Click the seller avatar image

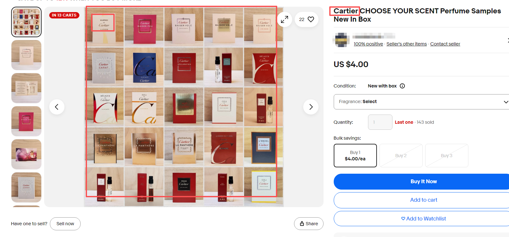(341, 40)
